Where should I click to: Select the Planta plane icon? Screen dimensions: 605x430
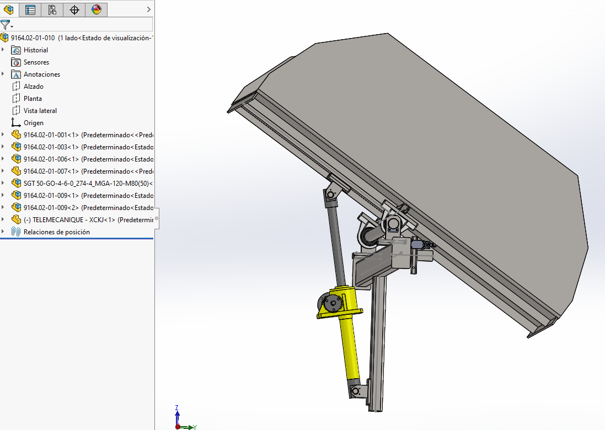[16, 99]
